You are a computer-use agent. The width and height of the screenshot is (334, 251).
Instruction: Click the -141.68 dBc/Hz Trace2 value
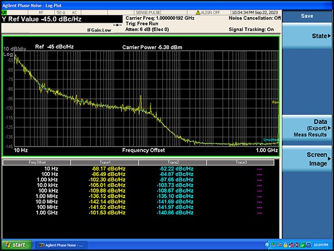click(175, 202)
